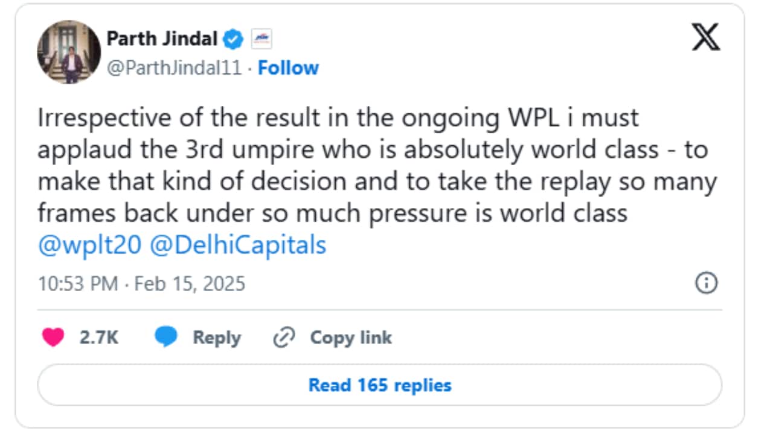This screenshot has height=434, width=773.
Task: Click the verified blue checkmark badge
Action: pos(232,38)
